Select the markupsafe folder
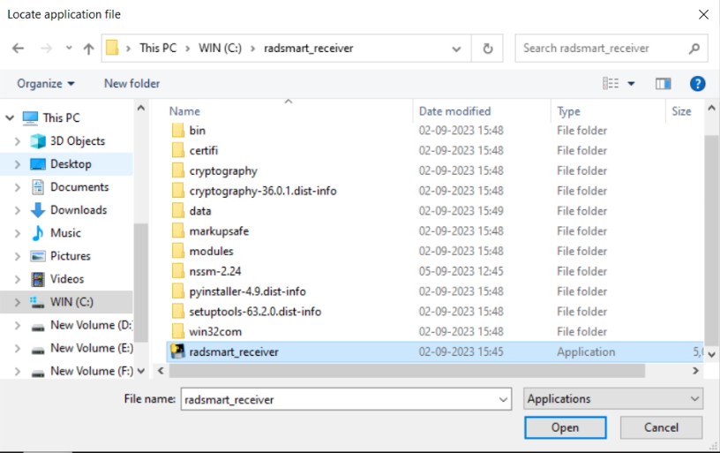The width and height of the screenshot is (720, 453). coord(219,231)
